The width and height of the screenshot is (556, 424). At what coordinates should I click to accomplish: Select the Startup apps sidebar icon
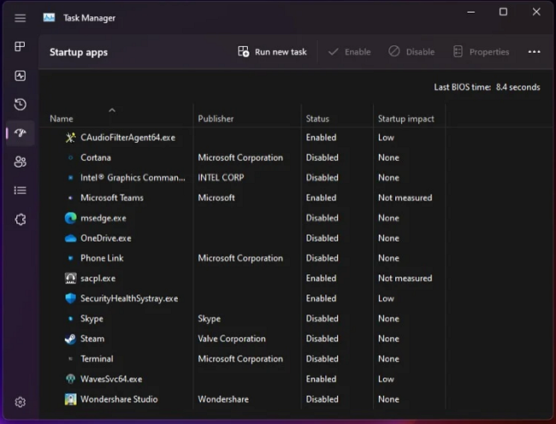[x=21, y=132]
